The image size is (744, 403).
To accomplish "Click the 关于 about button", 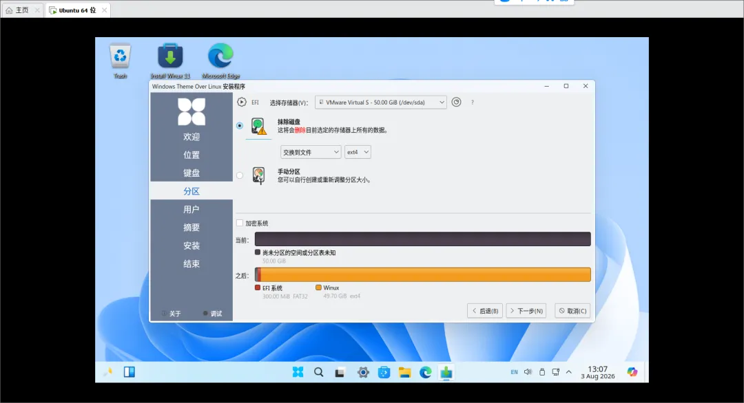I will [x=171, y=314].
